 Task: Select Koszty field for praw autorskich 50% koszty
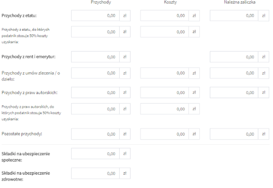164,109
